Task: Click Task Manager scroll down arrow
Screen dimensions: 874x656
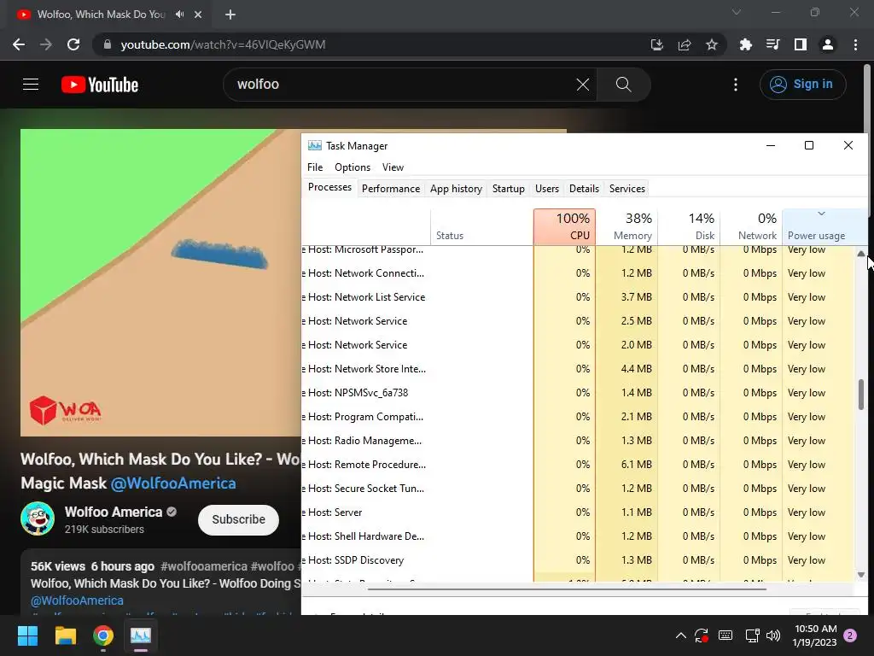Action: 861,575
